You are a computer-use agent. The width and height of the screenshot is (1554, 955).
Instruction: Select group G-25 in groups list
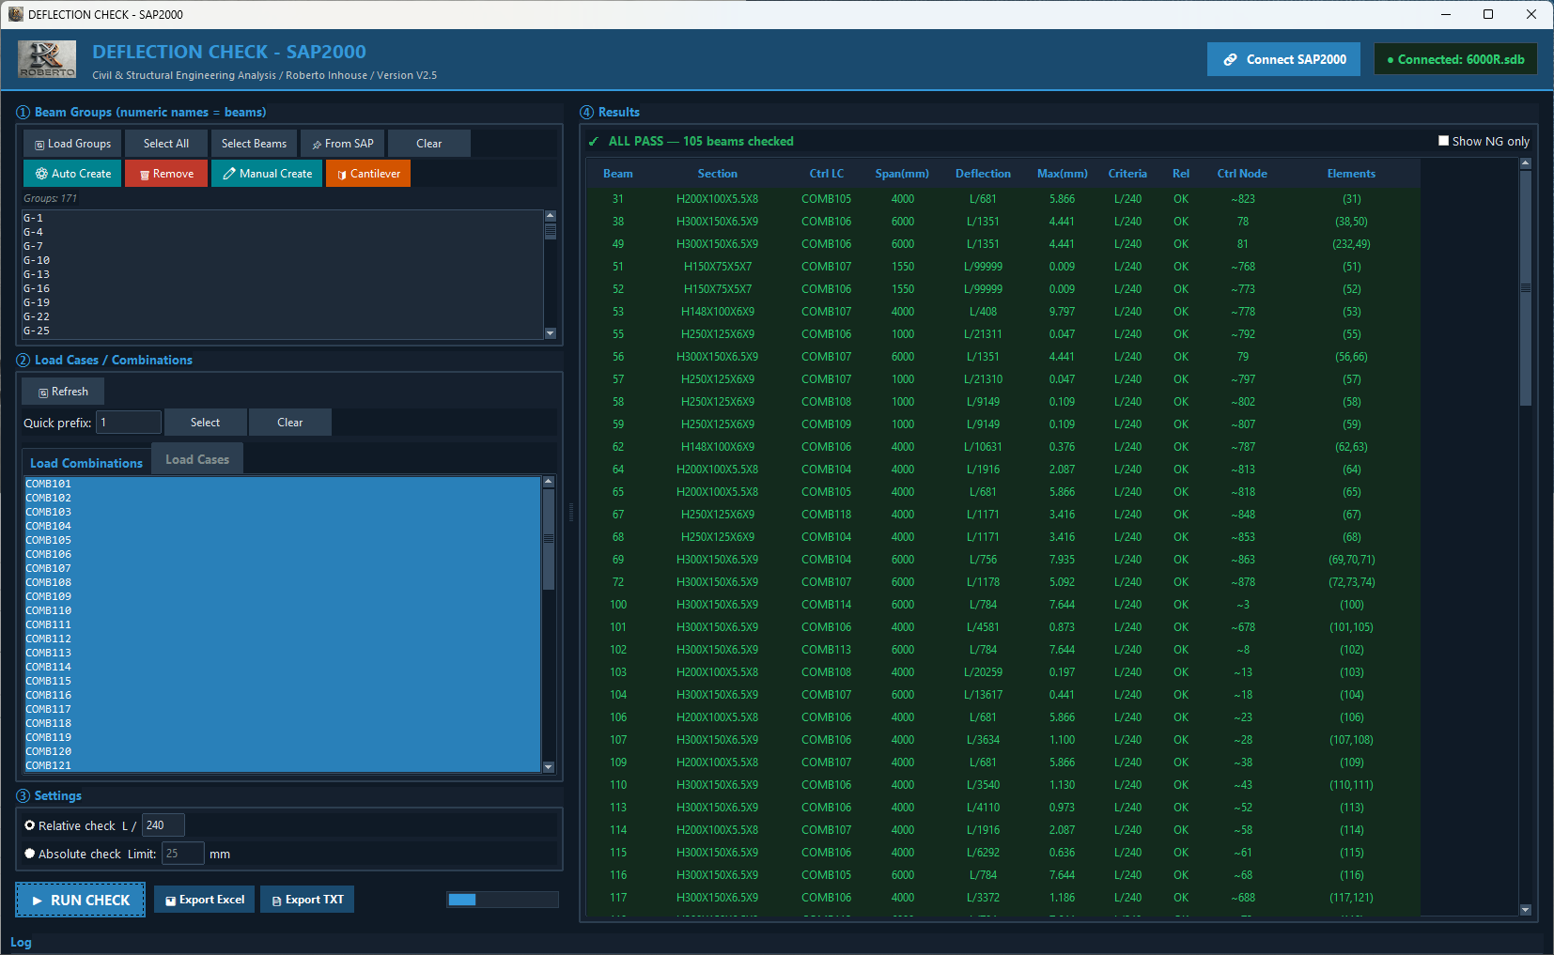[283, 331]
